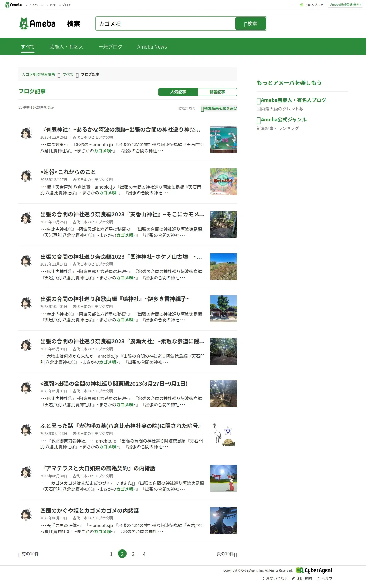Click crane and turtle thumbnail
Screen dimensions: 366x582
coord(224,436)
